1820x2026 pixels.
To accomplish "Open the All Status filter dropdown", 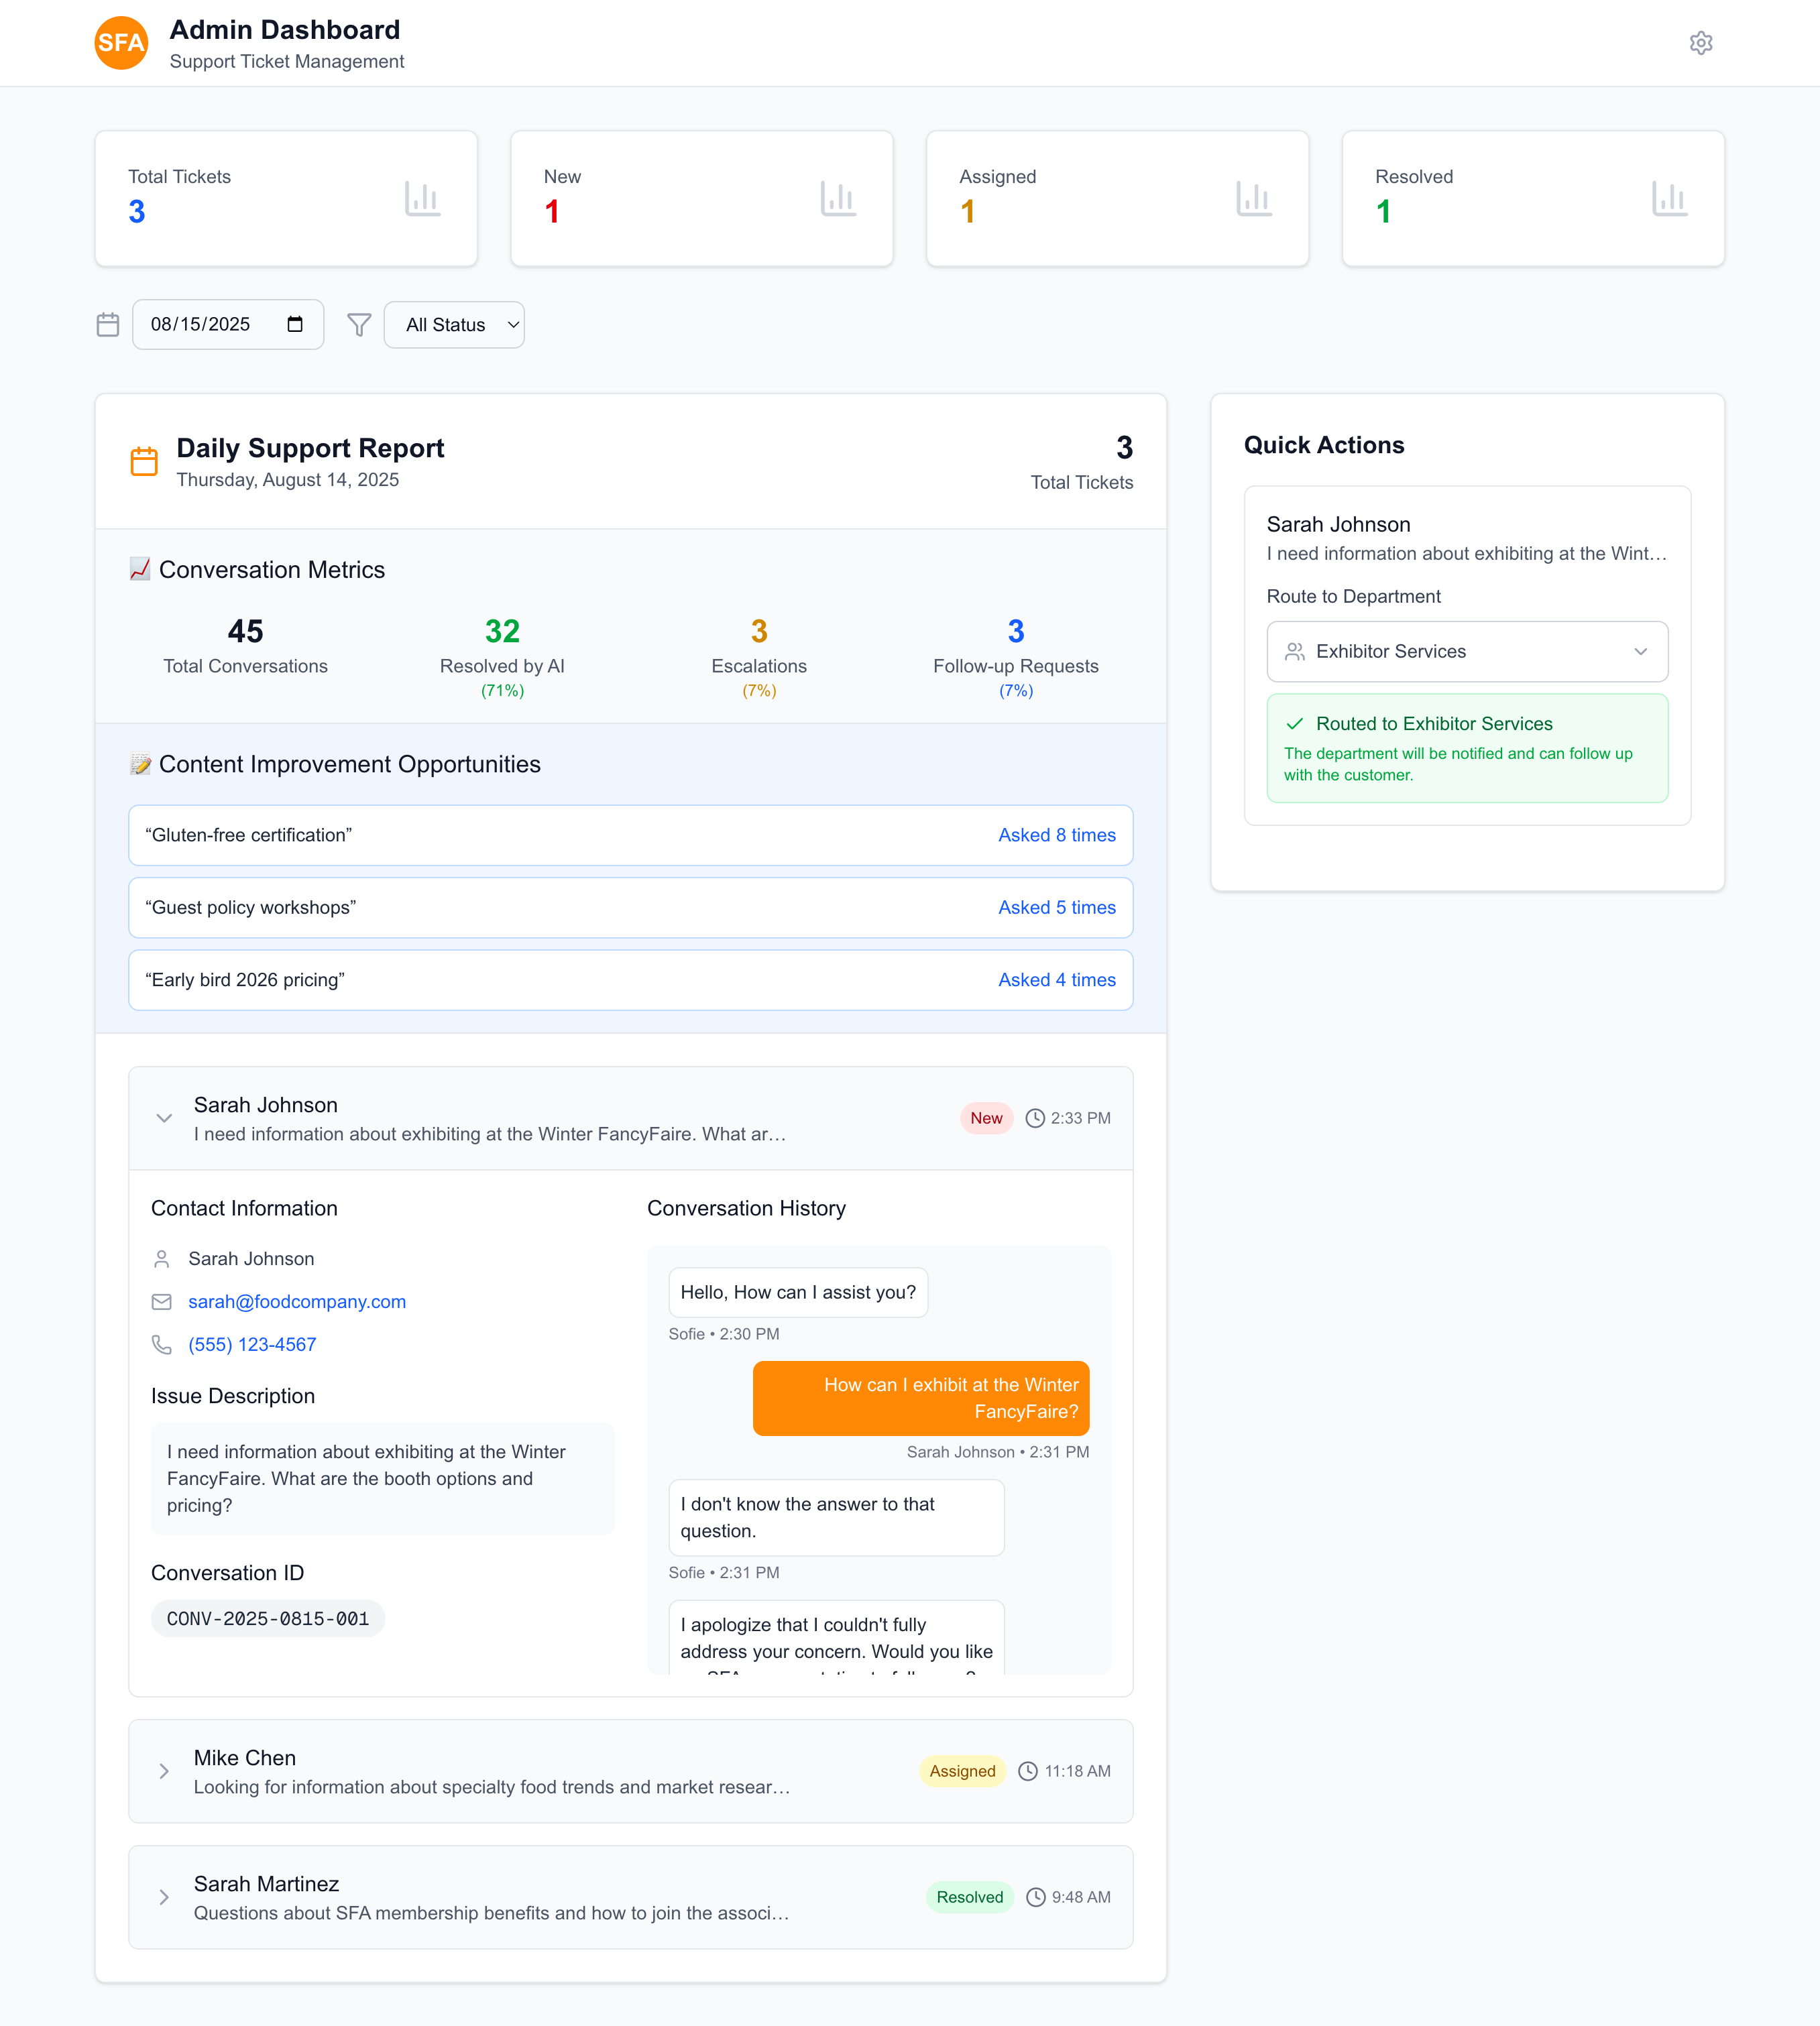I will click(454, 325).
